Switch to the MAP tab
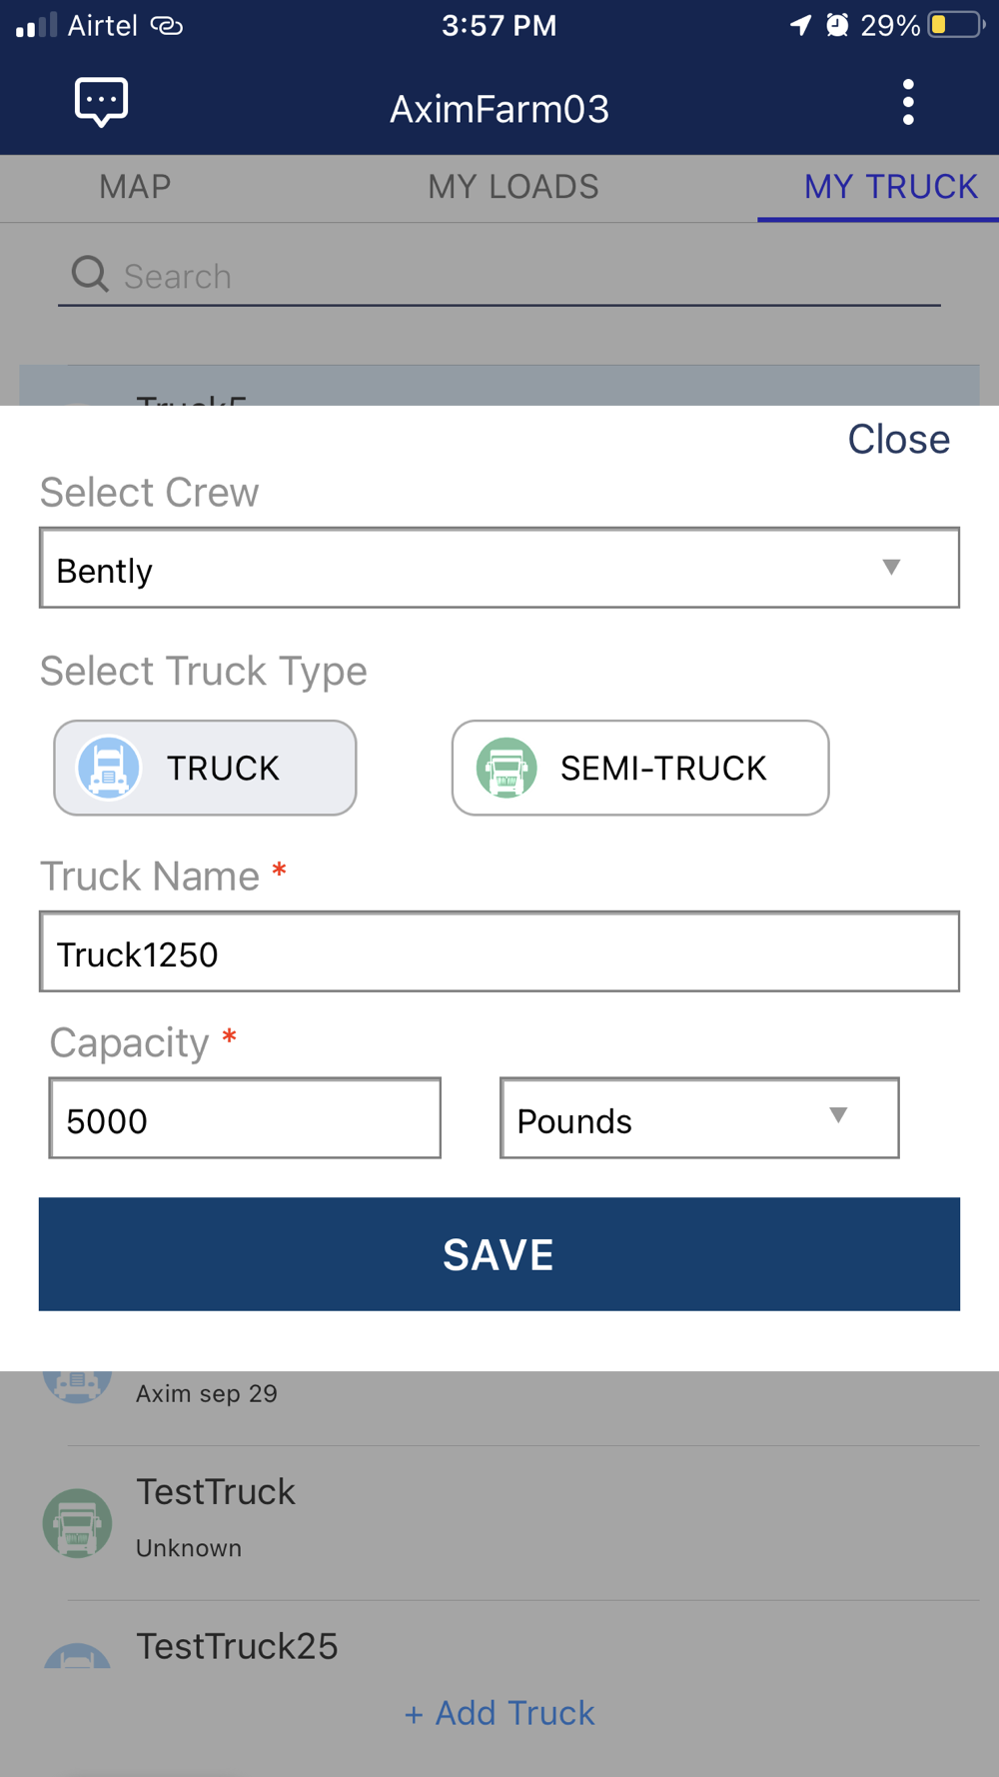999x1777 pixels. point(135,187)
